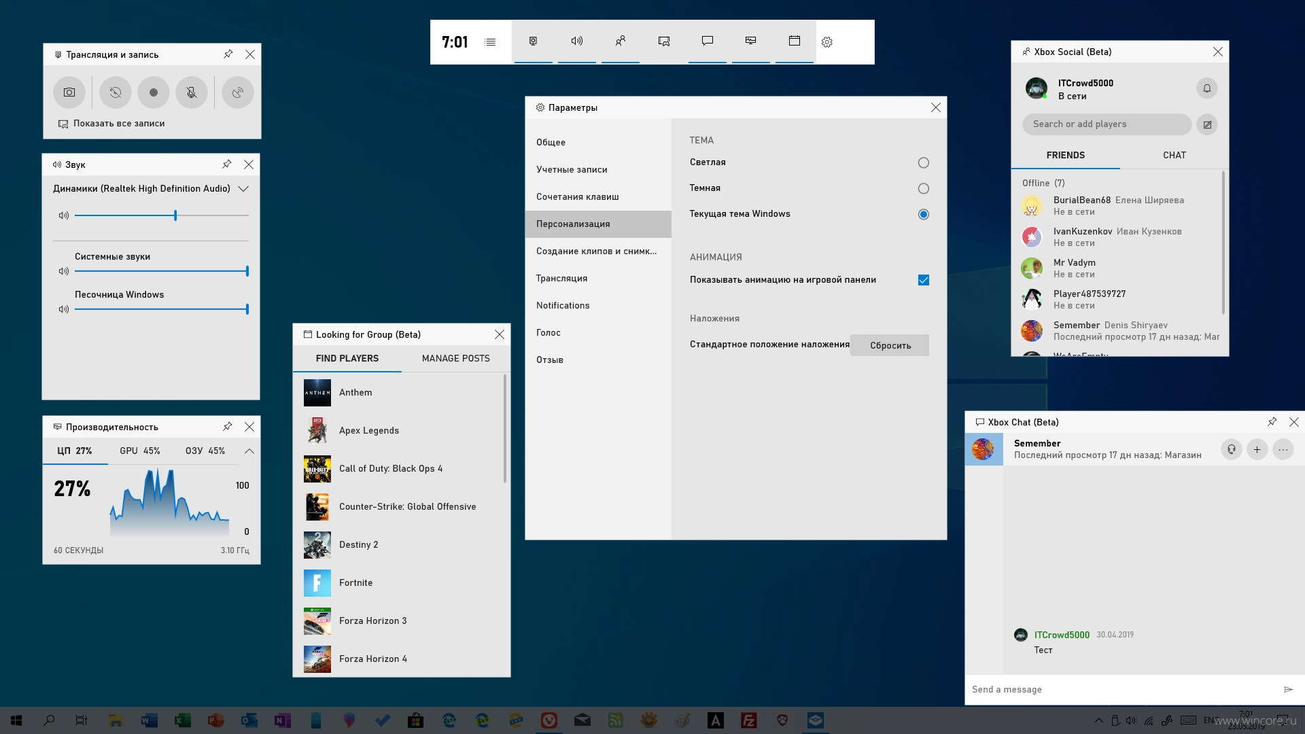This screenshot has width=1305, height=734.
Task: Open Трансляция settings section
Action: click(x=598, y=278)
